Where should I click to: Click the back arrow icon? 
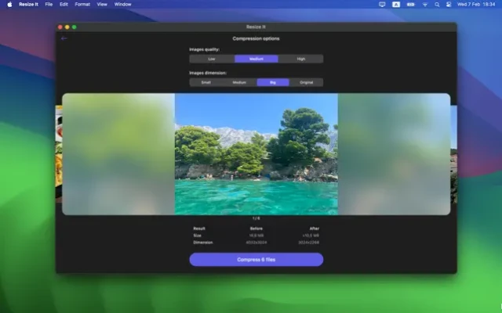tap(64, 38)
